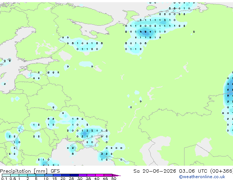
Task: Select the 35–40 mm violet swatch
Action: [x=91, y=175]
